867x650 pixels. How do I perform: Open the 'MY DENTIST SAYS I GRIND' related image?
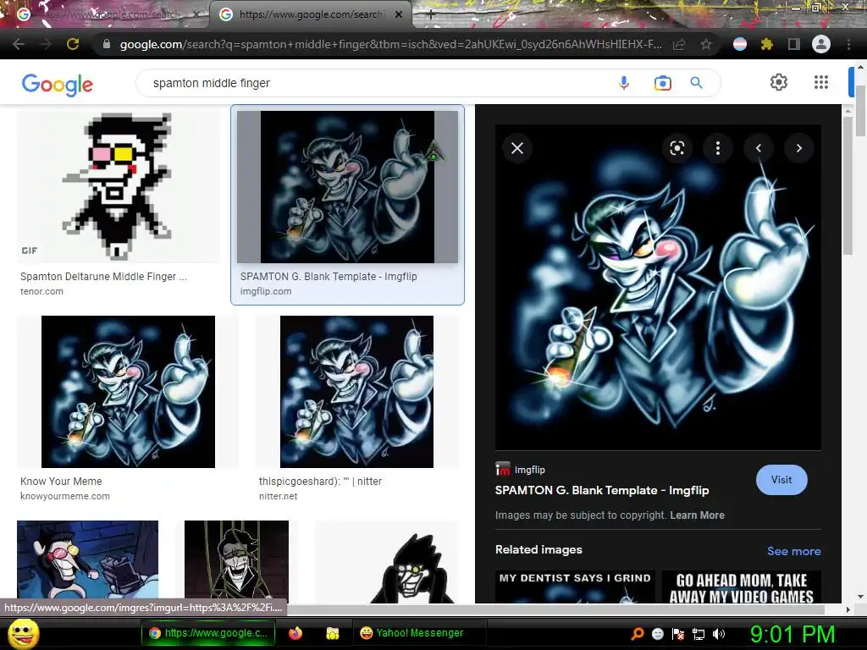point(575,587)
